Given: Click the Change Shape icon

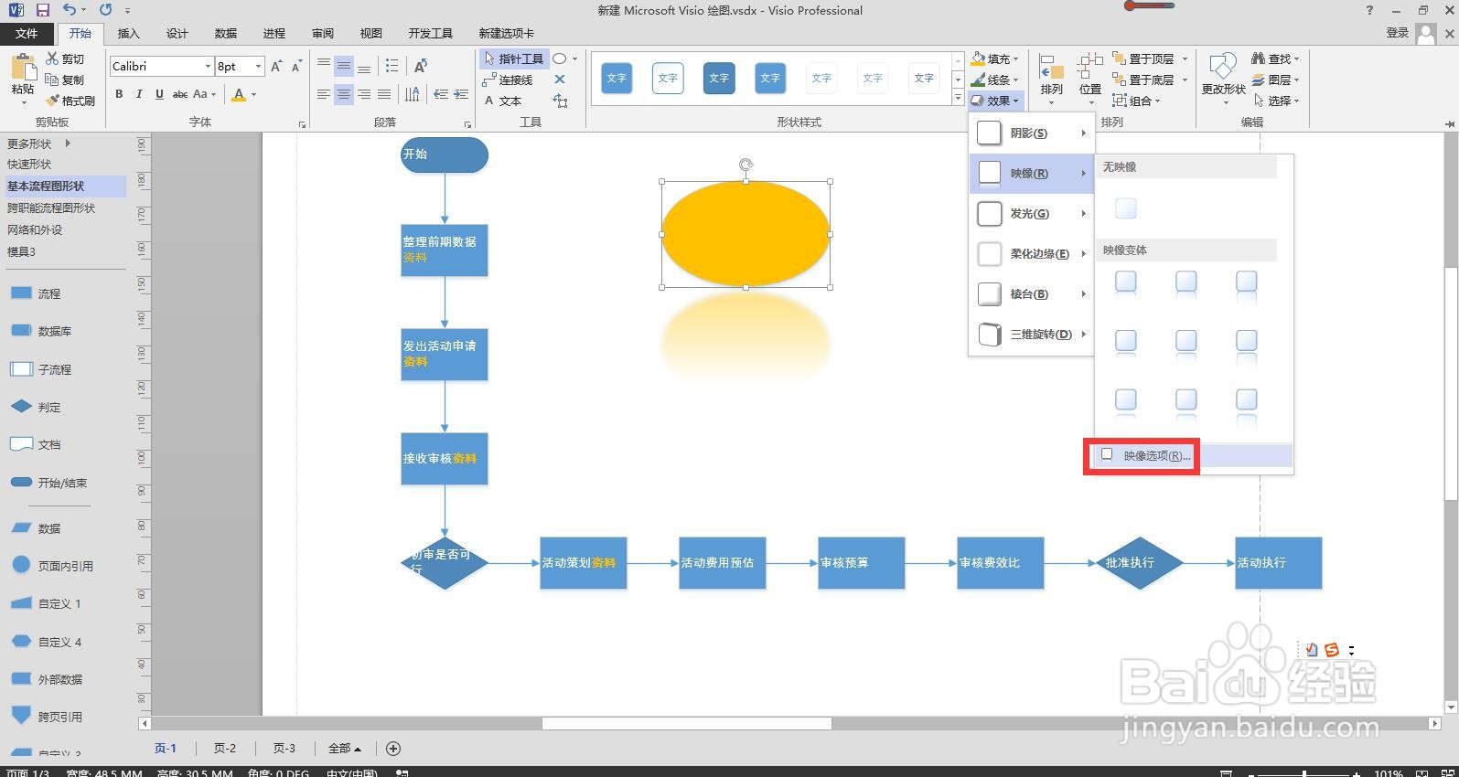Looking at the screenshot, I should coord(1223,66).
